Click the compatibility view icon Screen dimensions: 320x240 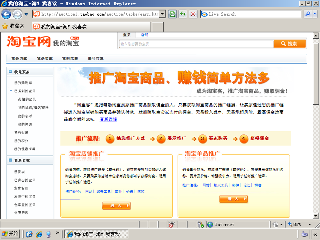(x=172, y=14)
